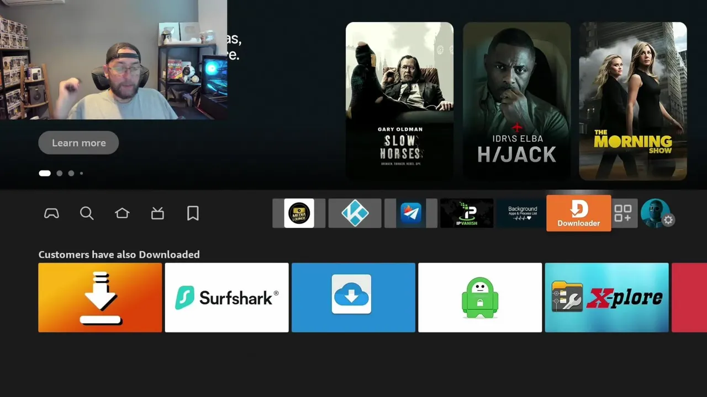Launch the Downloader app tile
Screen dimensions: 707x397
point(579,213)
